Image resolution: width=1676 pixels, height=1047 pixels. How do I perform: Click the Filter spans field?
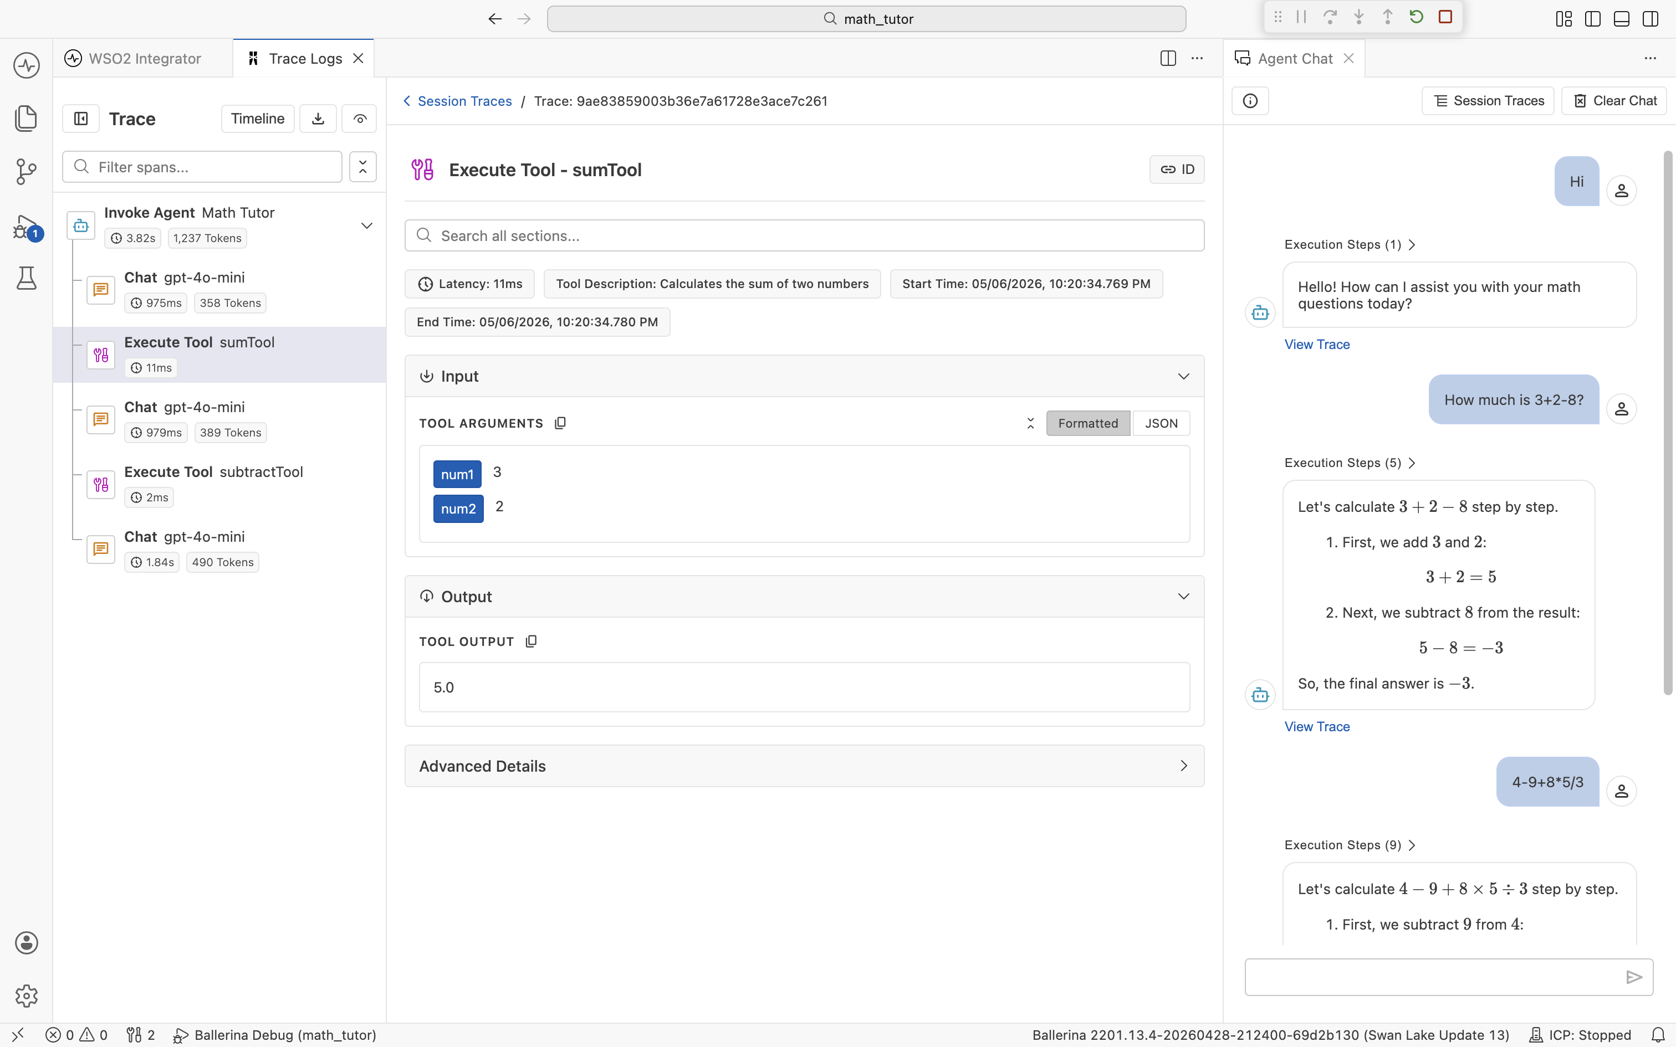(202, 167)
